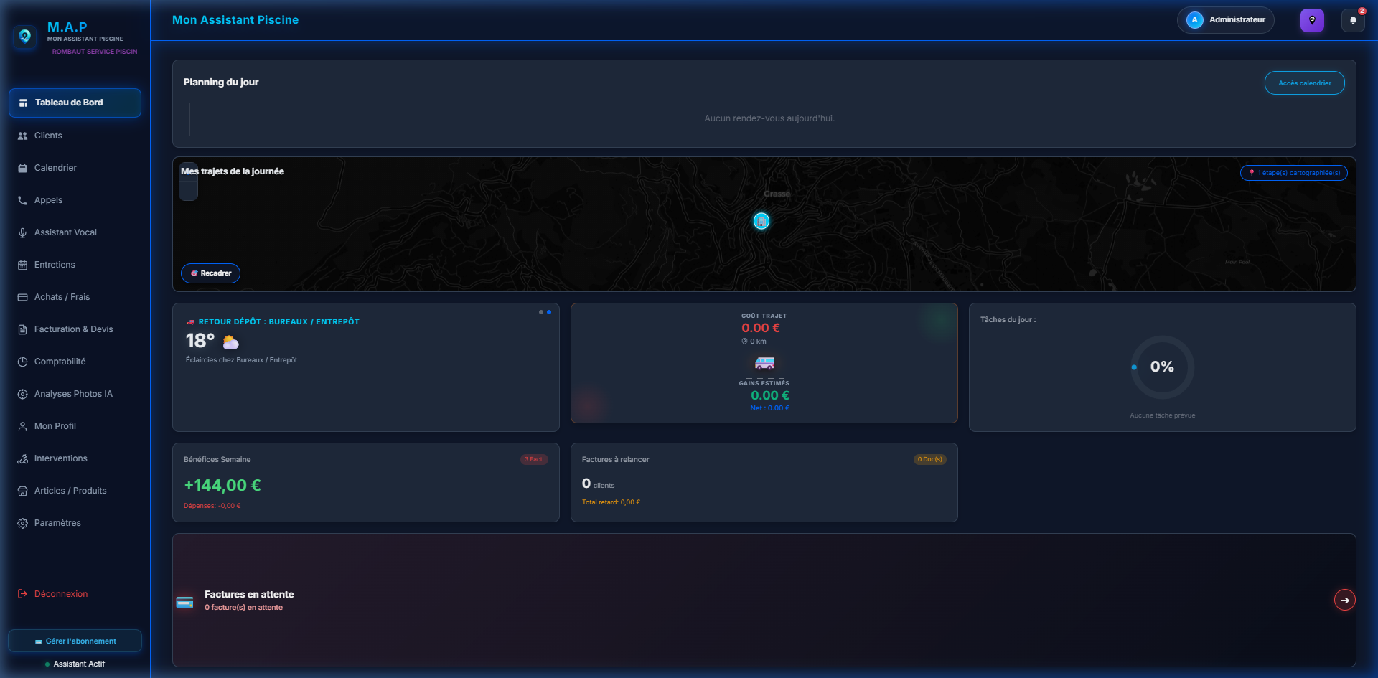Open the Comptabilité section
The image size is (1378, 678).
pos(57,362)
